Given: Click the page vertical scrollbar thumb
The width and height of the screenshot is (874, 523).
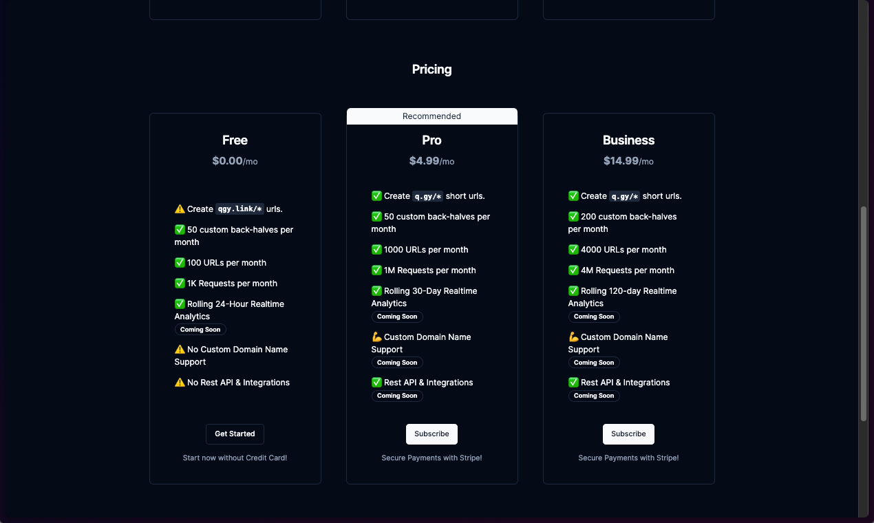Looking at the screenshot, I should click(x=864, y=313).
